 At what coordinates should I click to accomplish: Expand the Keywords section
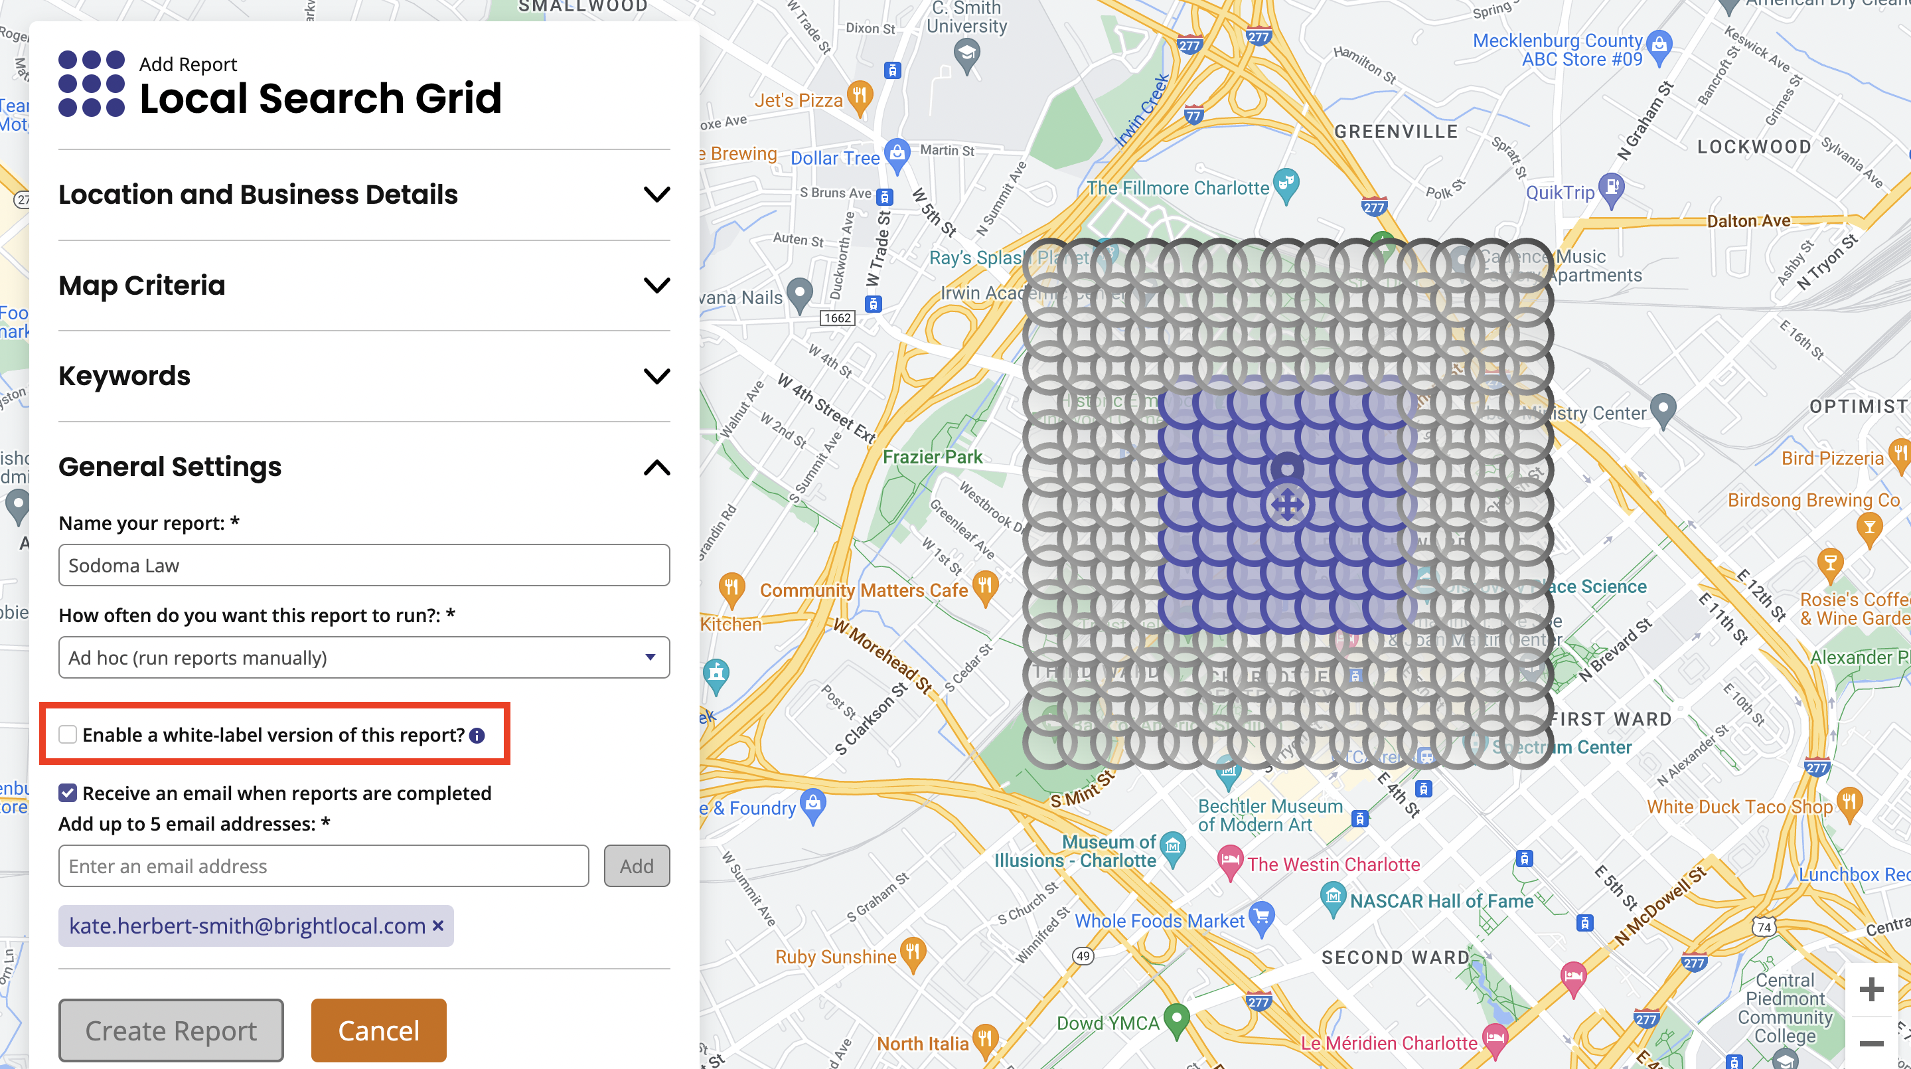click(x=364, y=376)
